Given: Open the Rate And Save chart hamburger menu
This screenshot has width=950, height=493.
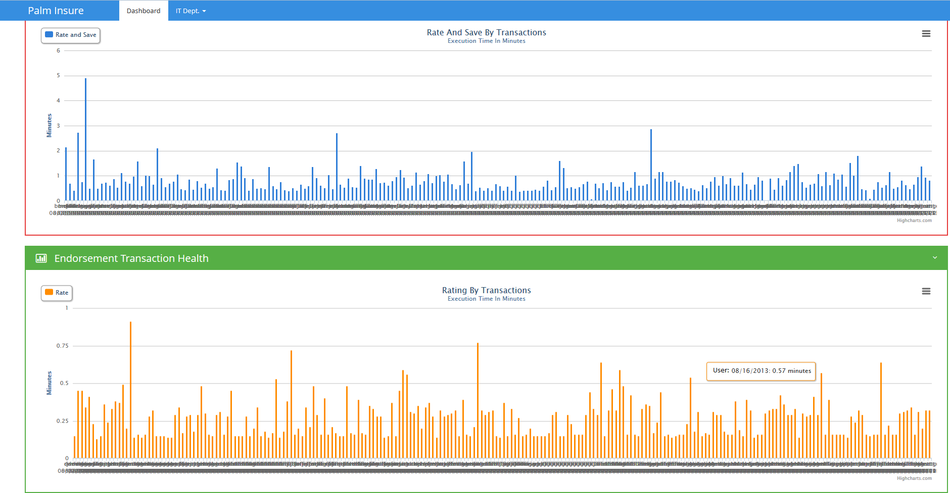Looking at the screenshot, I should 926,34.
